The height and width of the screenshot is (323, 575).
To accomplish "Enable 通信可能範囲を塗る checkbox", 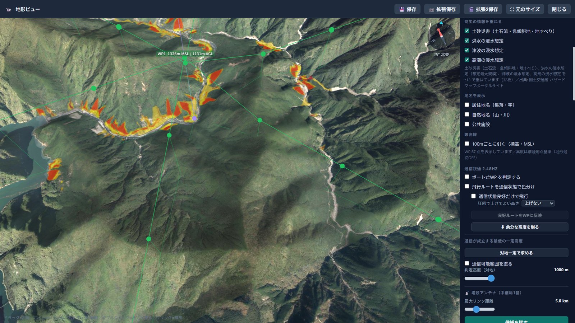I will (x=467, y=263).
